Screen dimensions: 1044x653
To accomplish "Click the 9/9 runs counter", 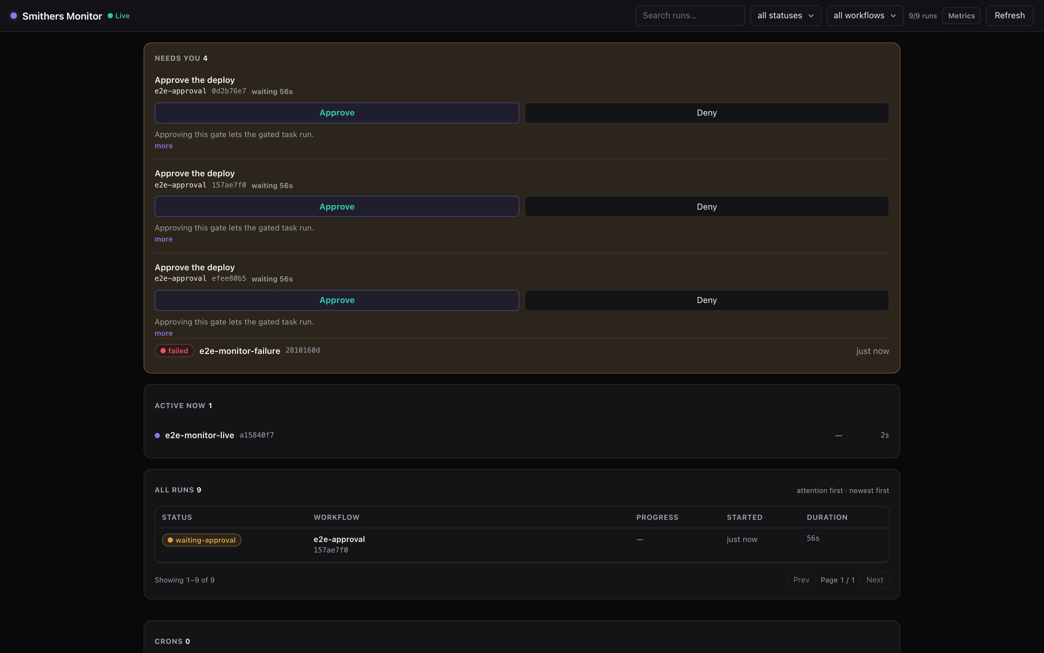I will point(922,16).
